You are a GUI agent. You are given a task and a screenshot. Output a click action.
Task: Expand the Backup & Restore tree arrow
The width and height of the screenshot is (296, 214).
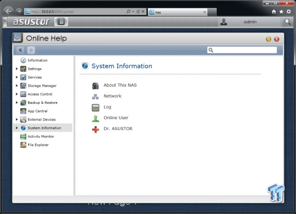click(17, 102)
